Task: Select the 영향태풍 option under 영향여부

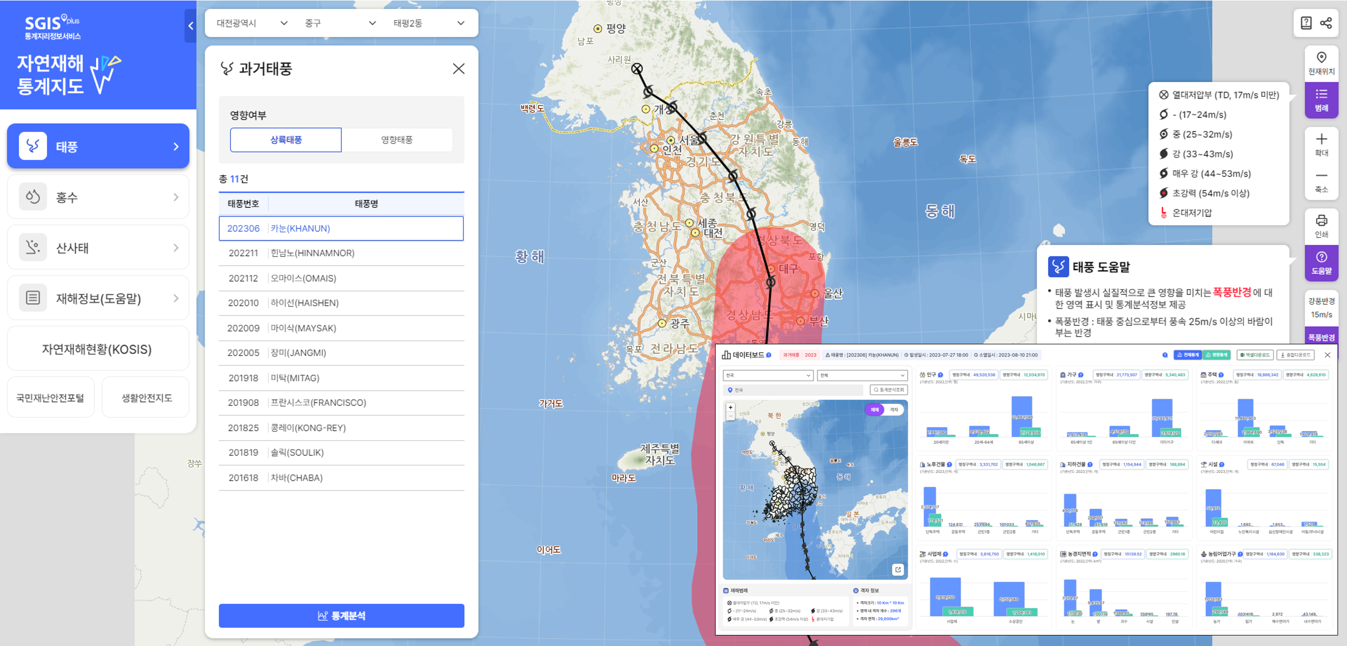Action: coord(397,140)
